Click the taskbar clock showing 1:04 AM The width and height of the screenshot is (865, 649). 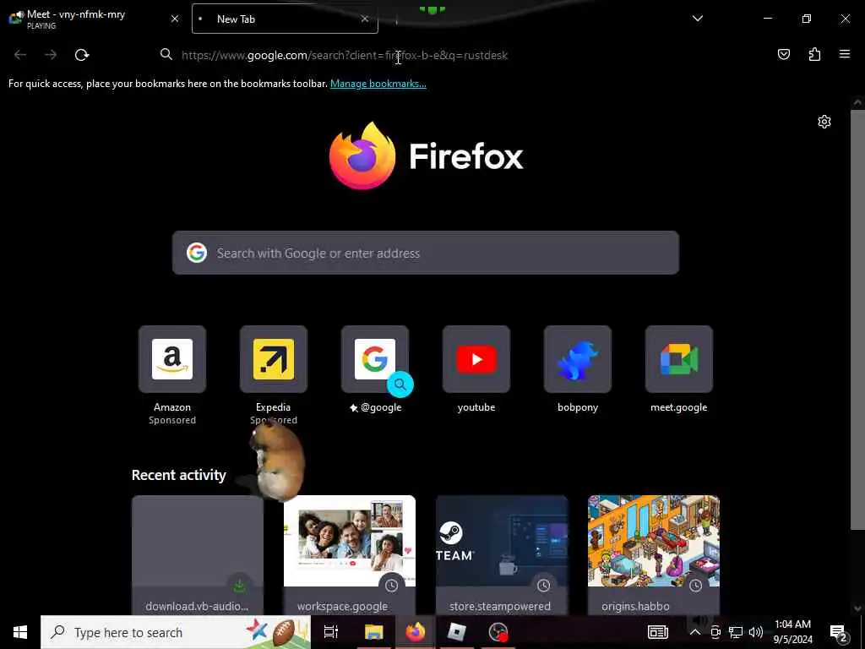pos(792,632)
